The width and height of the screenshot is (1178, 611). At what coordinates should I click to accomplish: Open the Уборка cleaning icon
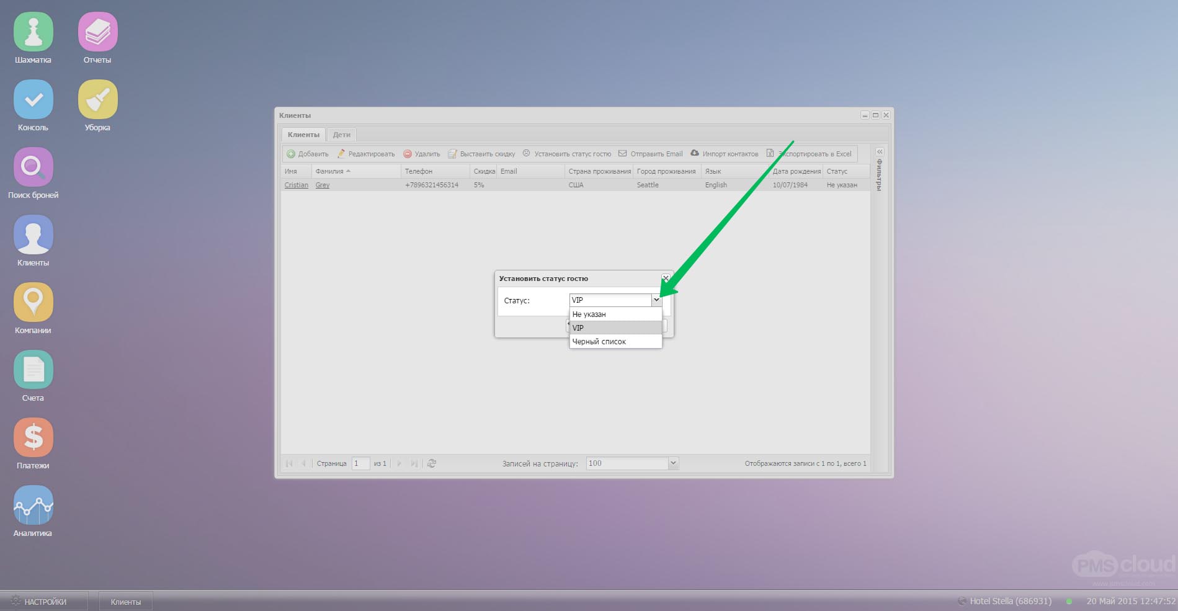pos(97,99)
